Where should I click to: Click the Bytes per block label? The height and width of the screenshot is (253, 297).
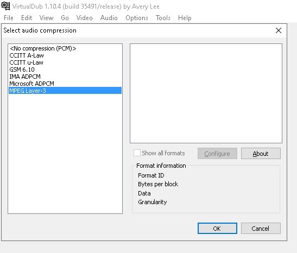coord(158,184)
